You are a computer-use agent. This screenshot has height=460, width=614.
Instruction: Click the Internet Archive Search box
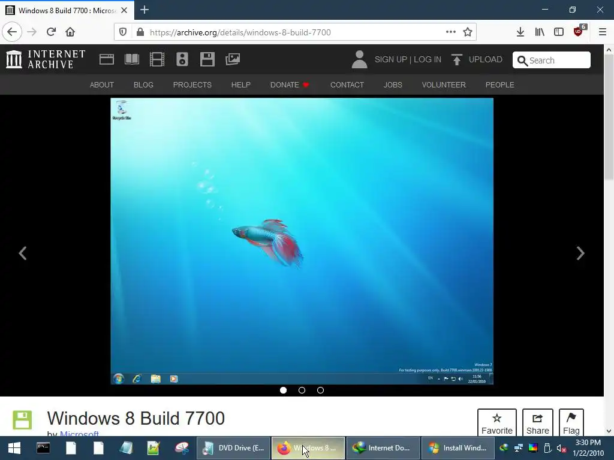552,60
